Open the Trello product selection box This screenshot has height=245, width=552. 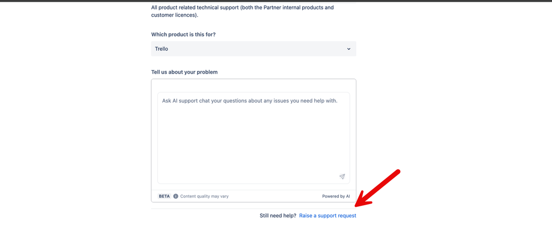(254, 49)
